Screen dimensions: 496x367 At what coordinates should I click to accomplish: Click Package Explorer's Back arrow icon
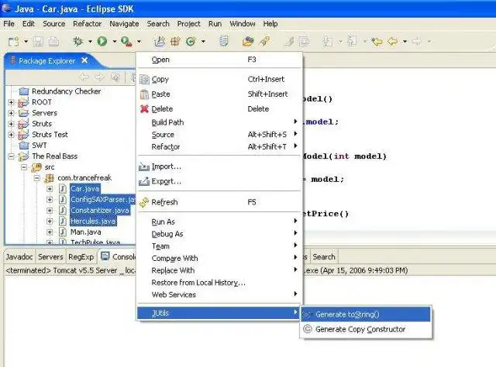click(84, 77)
